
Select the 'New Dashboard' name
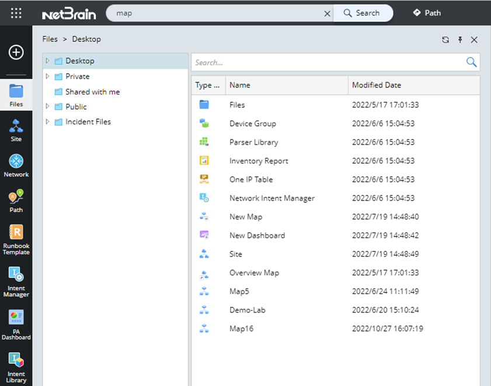click(x=257, y=235)
